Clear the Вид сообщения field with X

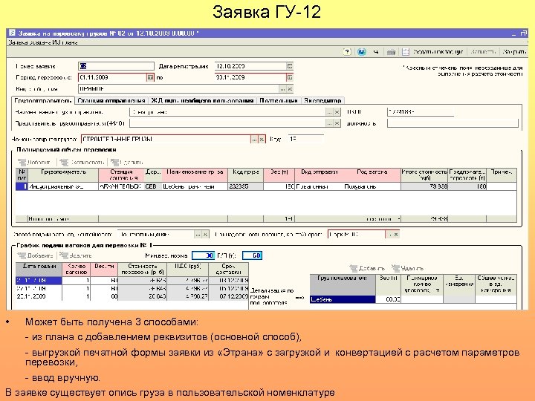(x=290, y=89)
